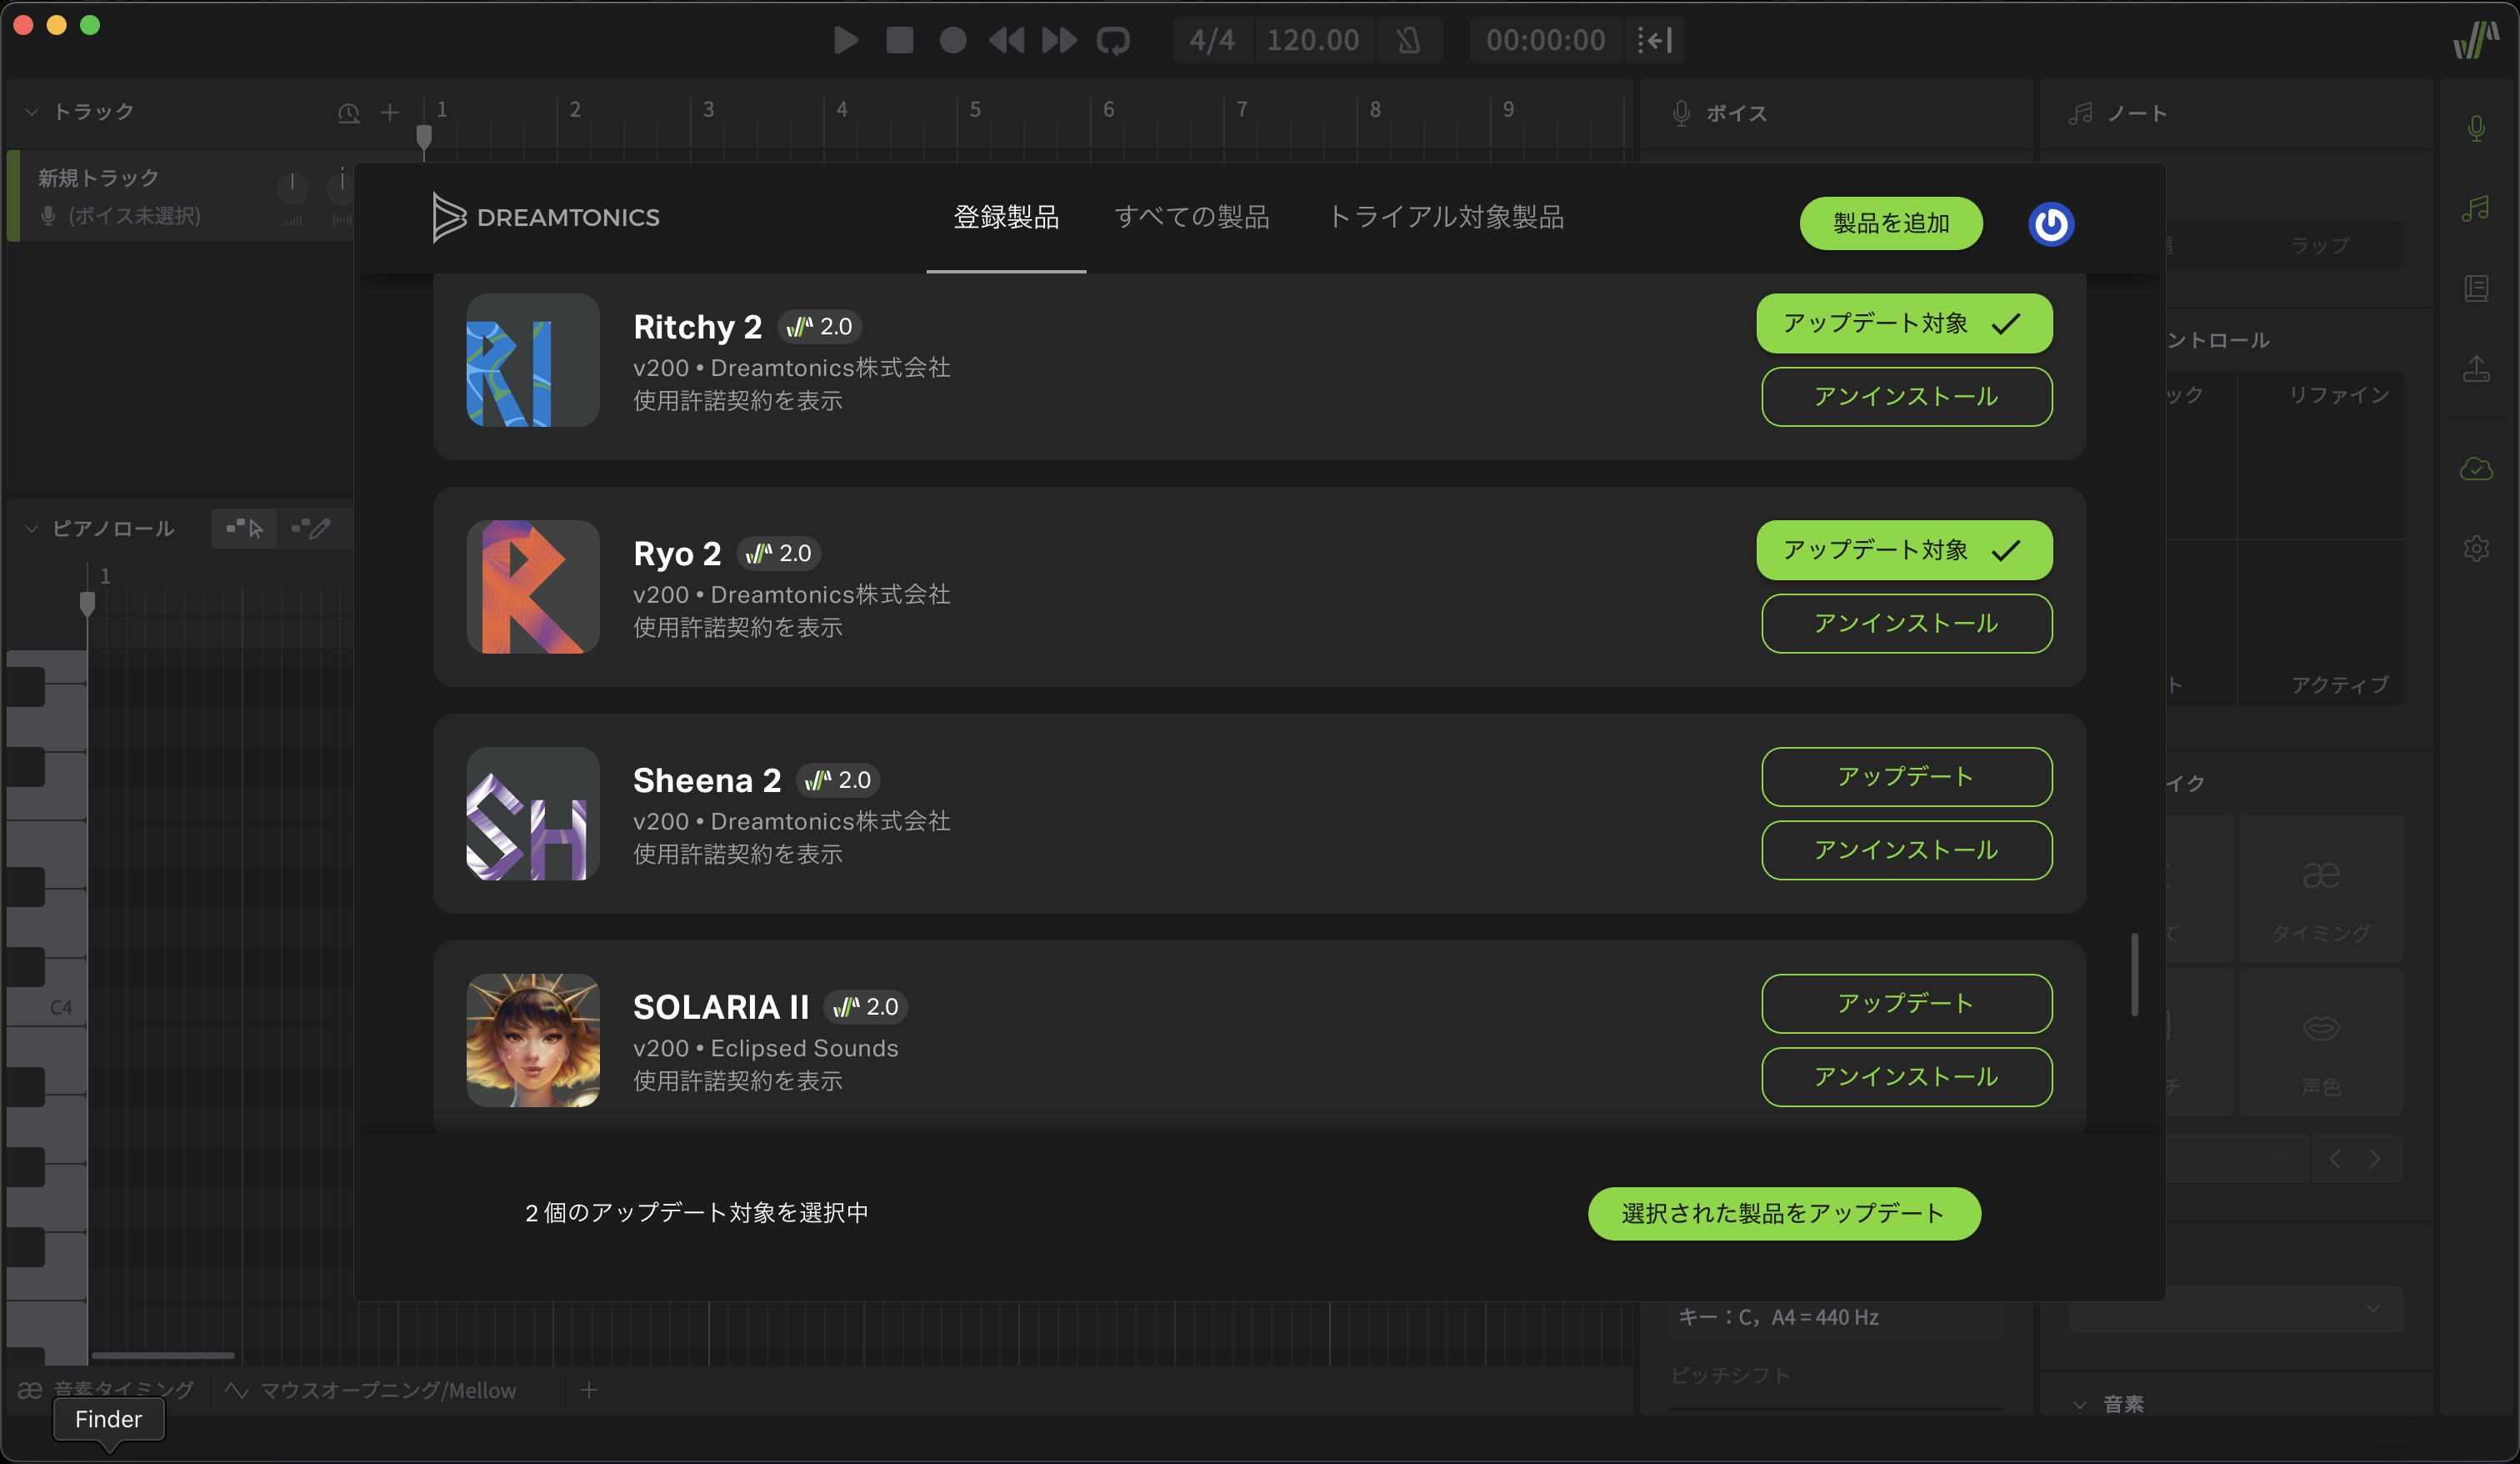Click the ボイス panel header
This screenshot has height=1464, width=2520.
click(1836, 114)
